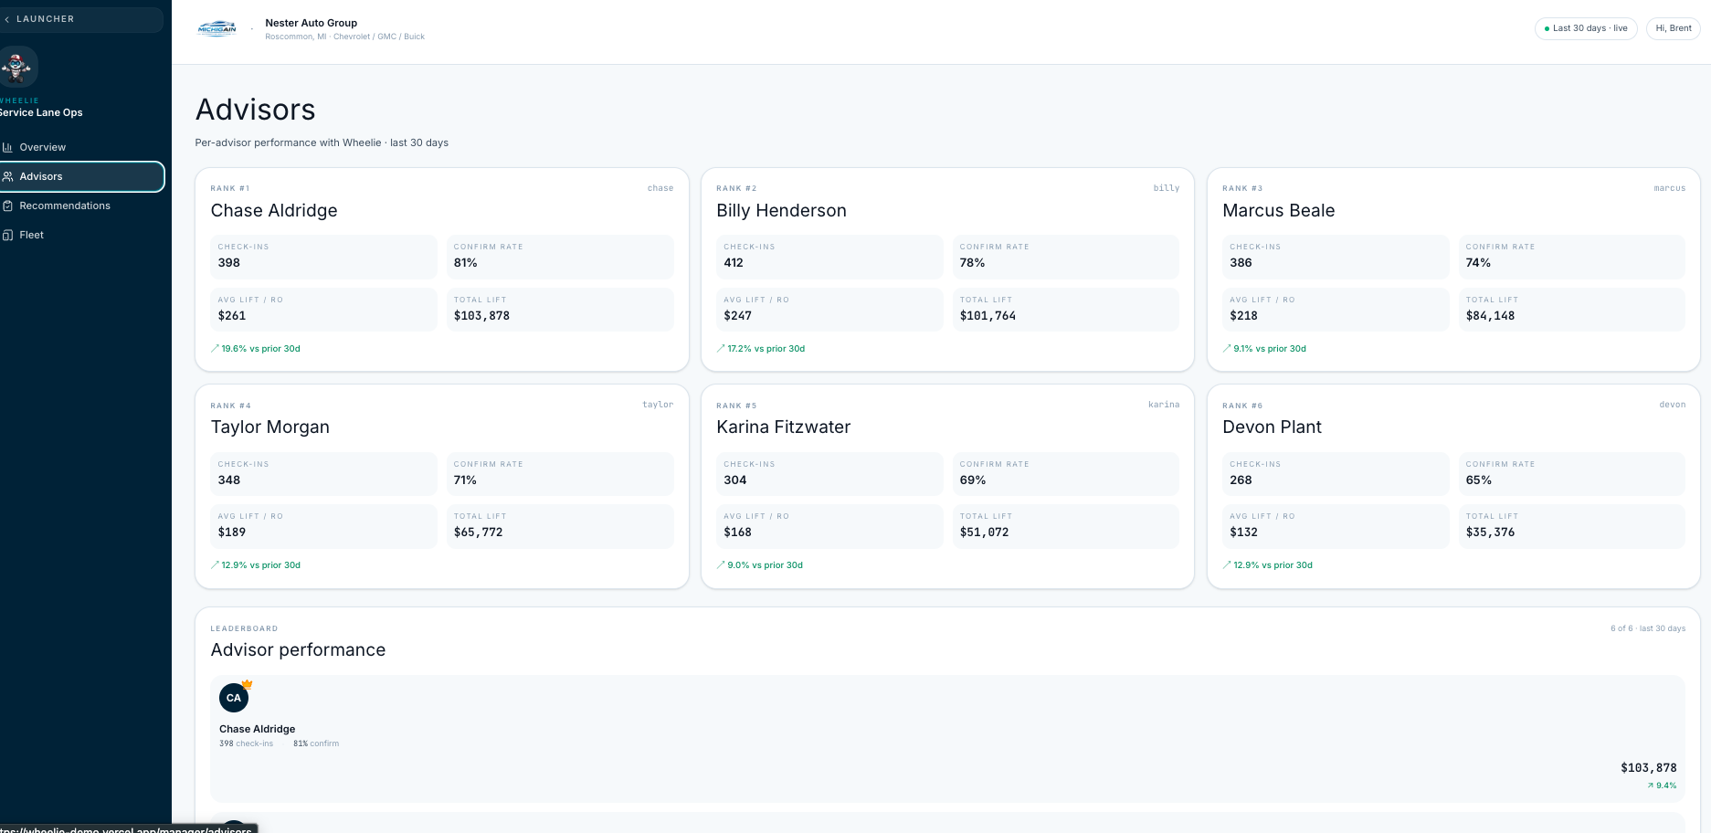Click the '6 of 6 · last 30 days' label
The width and height of the screenshot is (1711, 833).
[1648, 628]
